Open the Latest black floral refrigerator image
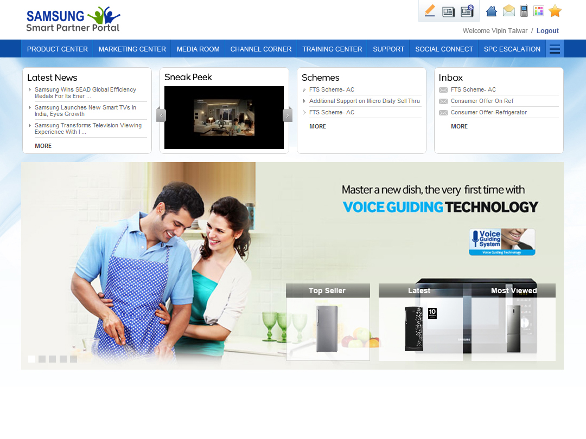This screenshot has height=439, width=586. tap(413, 329)
